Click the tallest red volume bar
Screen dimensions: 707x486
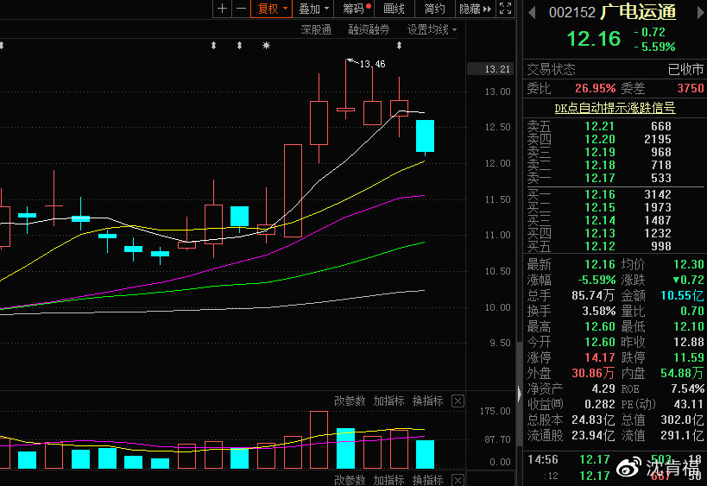coord(319,439)
